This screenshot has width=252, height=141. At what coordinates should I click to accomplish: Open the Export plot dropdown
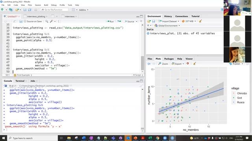tap(178, 63)
